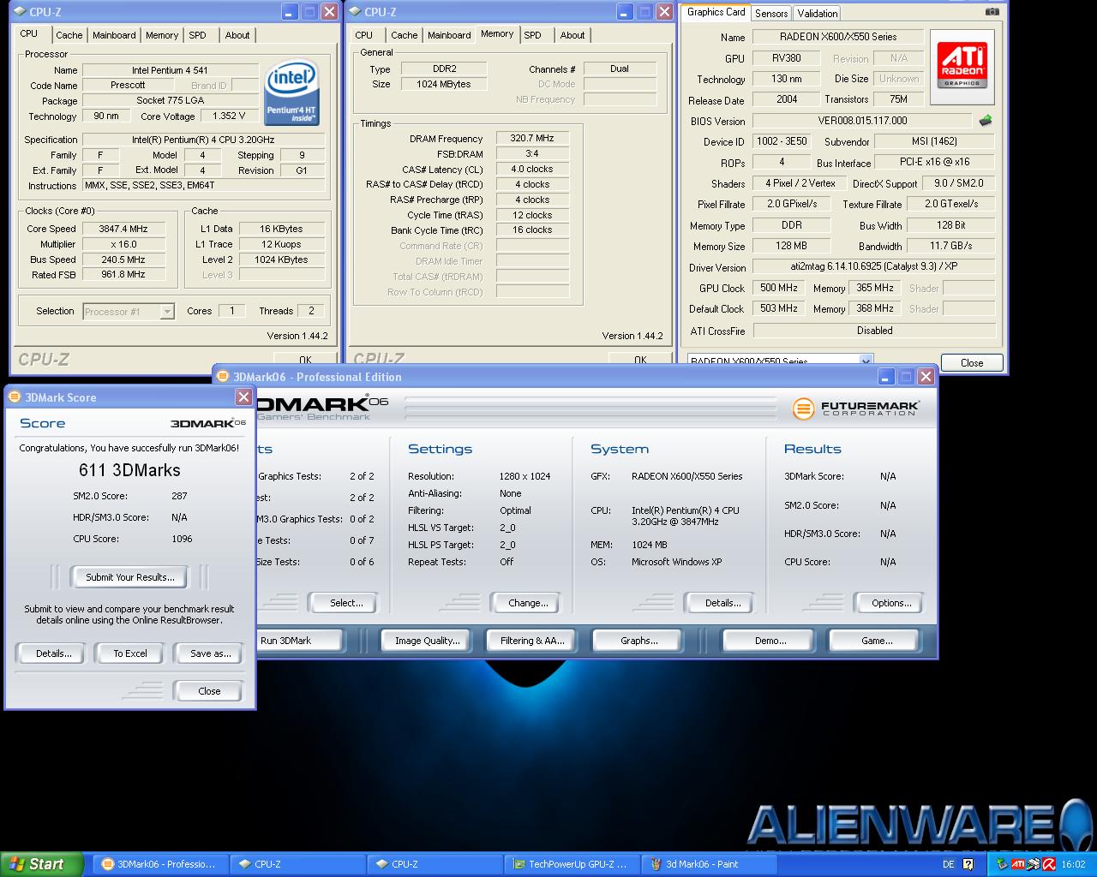This screenshot has height=877, width=1097.
Task: Select the first CPU-Z taskbar button
Action: (x=298, y=864)
